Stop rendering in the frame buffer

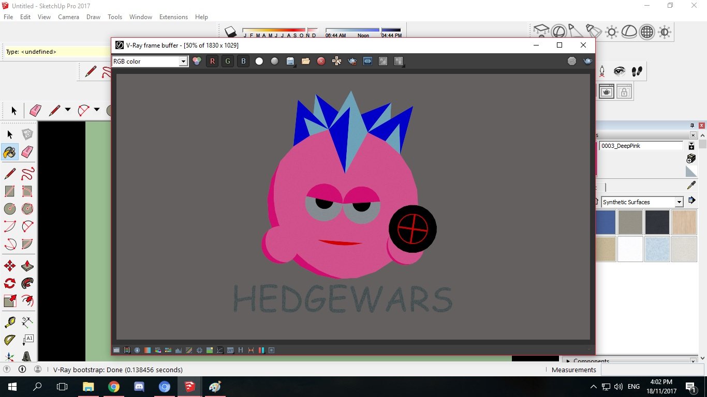[x=572, y=61]
